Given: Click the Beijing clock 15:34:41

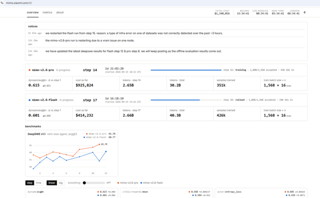Looking at the screenshot, I should (x=243, y=13).
